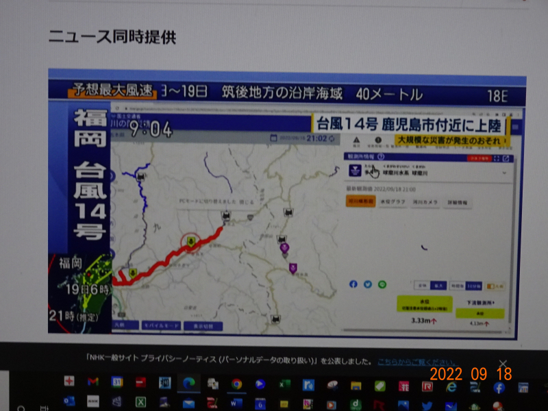Switch to the 詳細情報 tab
The image size is (548, 411).
[x=457, y=203]
